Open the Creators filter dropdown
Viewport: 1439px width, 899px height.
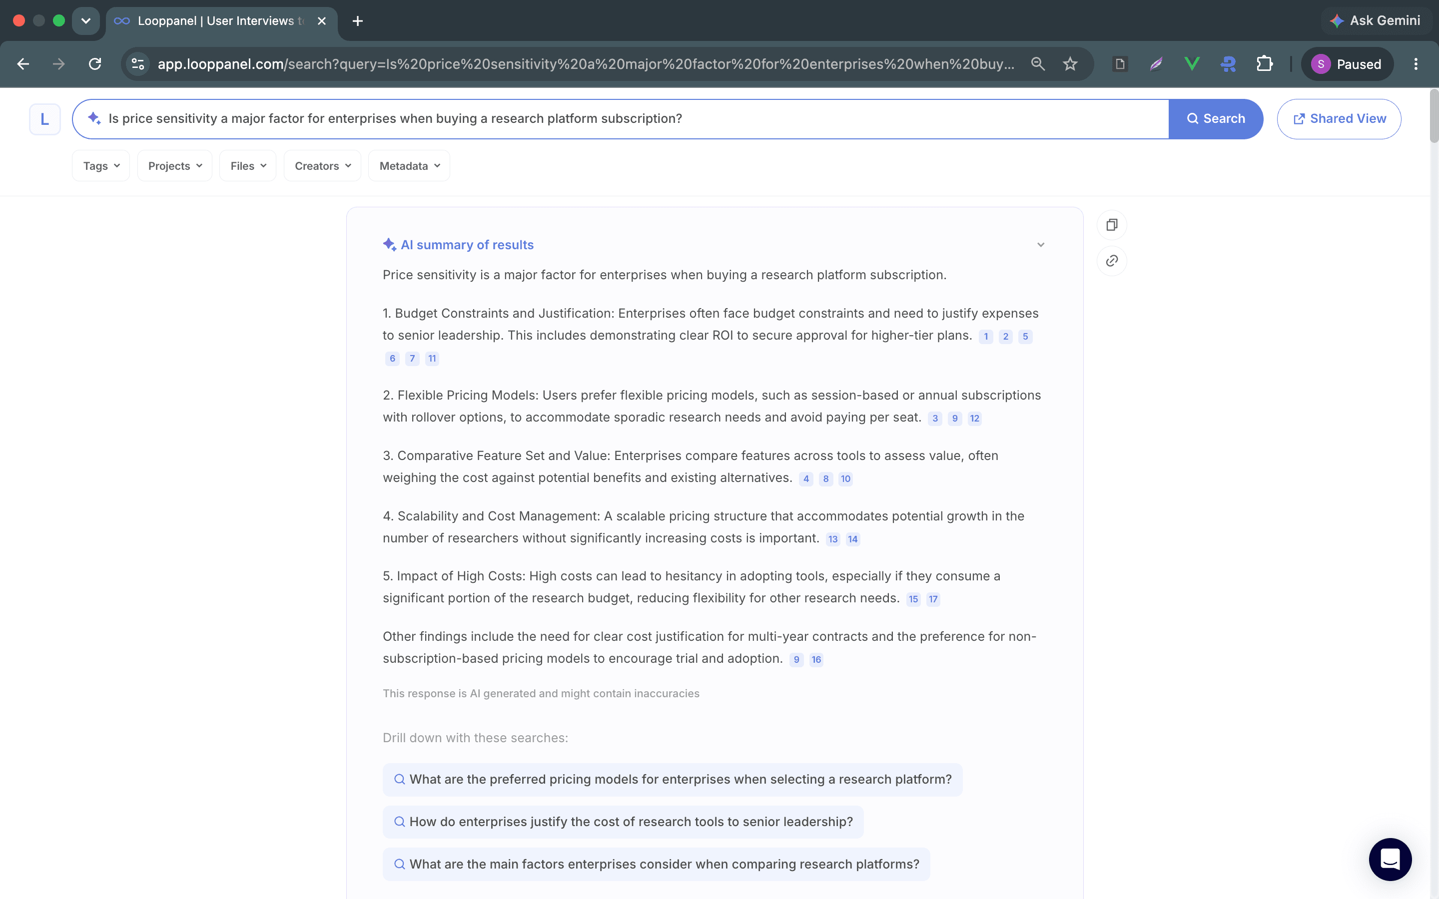click(322, 166)
